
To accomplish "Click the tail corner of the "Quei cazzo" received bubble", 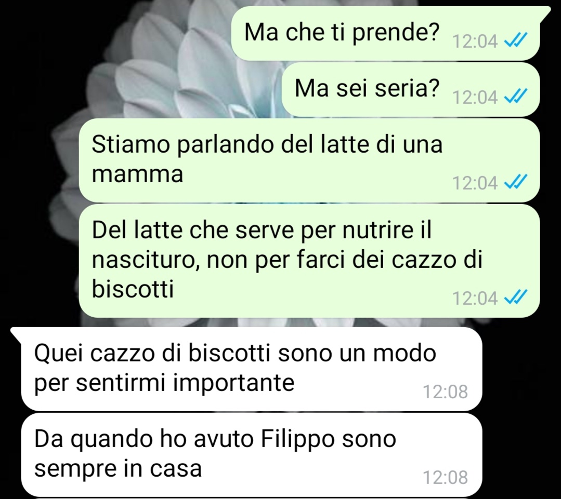I will tap(17, 334).
